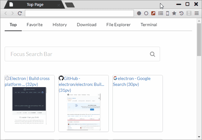Click the Electron favicon on first card
202x140 pixels.
tap(7, 78)
